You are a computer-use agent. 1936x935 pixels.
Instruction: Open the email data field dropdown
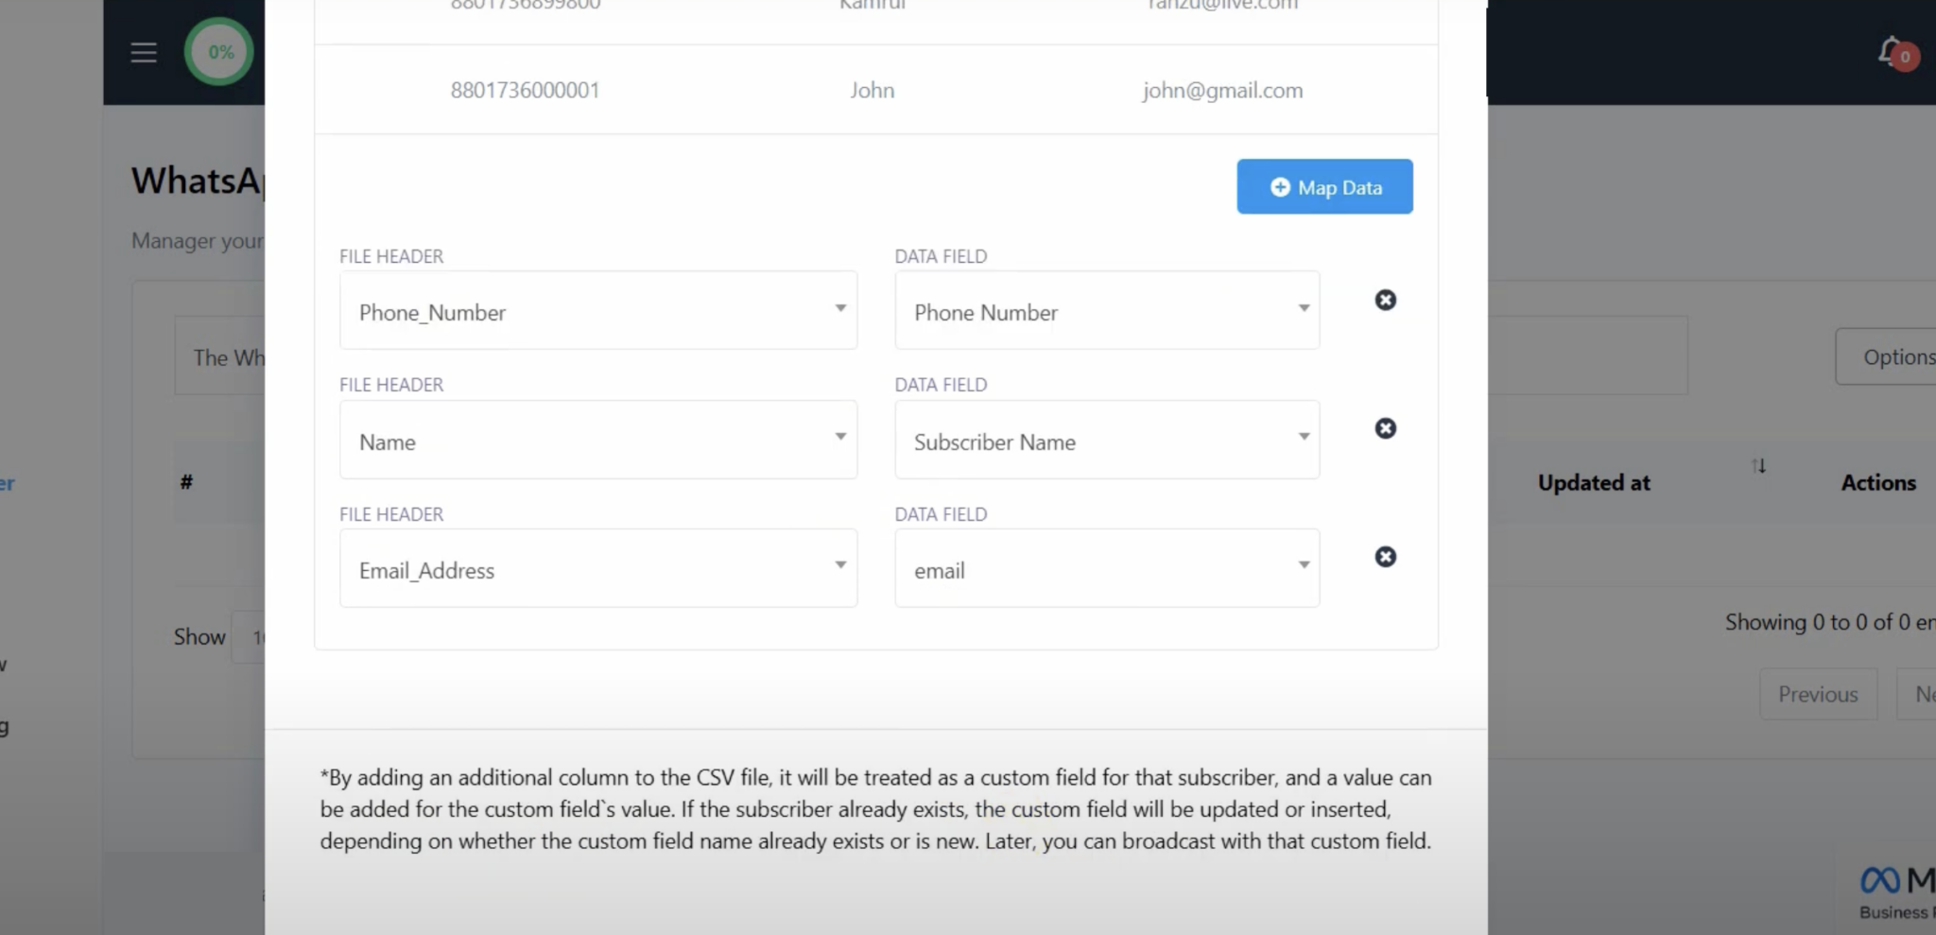(1107, 568)
